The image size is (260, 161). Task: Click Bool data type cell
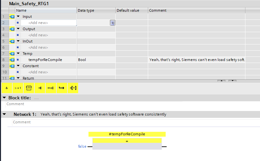pyautogui.click(x=96, y=60)
